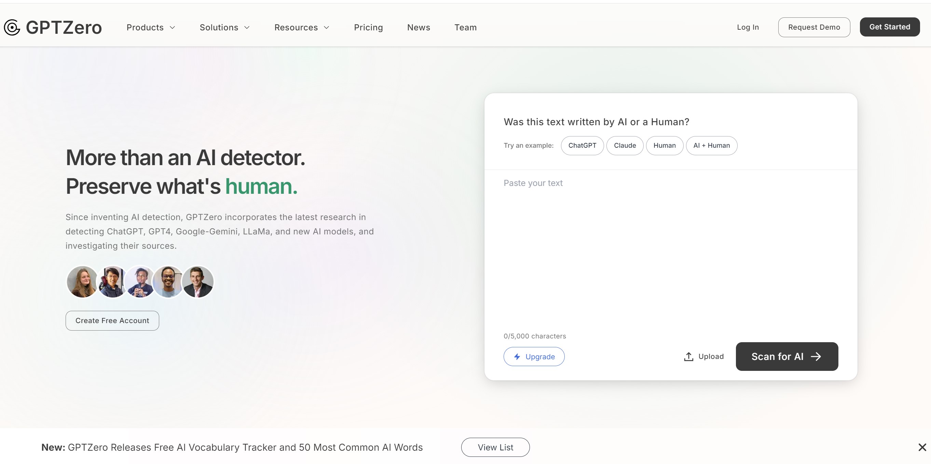931x464 pixels.
Task: Open the News nav item
Action: pyautogui.click(x=419, y=27)
